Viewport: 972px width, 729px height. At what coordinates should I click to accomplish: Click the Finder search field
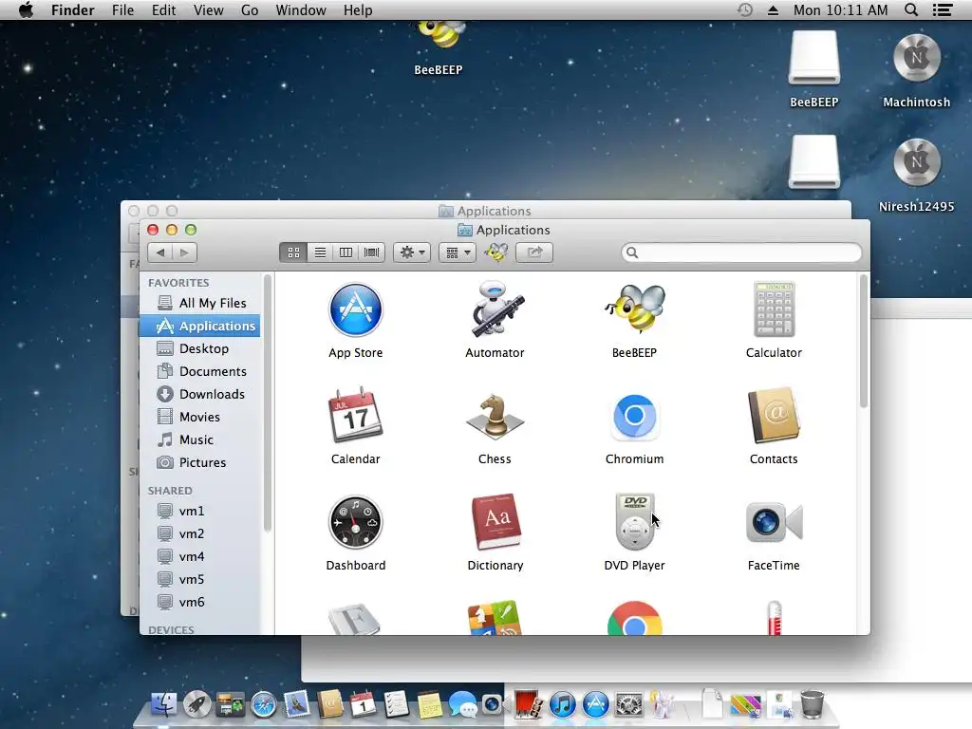[741, 252]
